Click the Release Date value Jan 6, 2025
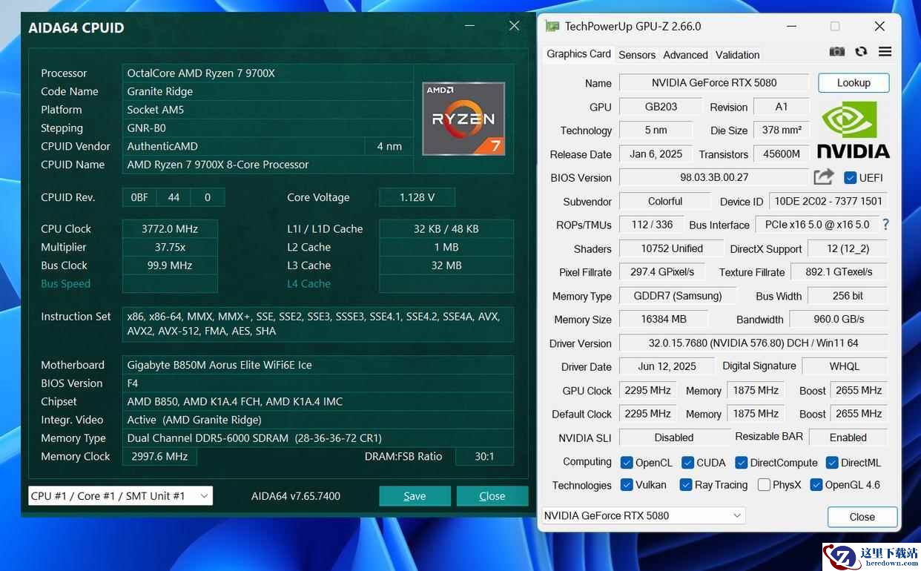This screenshot has height=571, width=921. click(x=656, y=154)
